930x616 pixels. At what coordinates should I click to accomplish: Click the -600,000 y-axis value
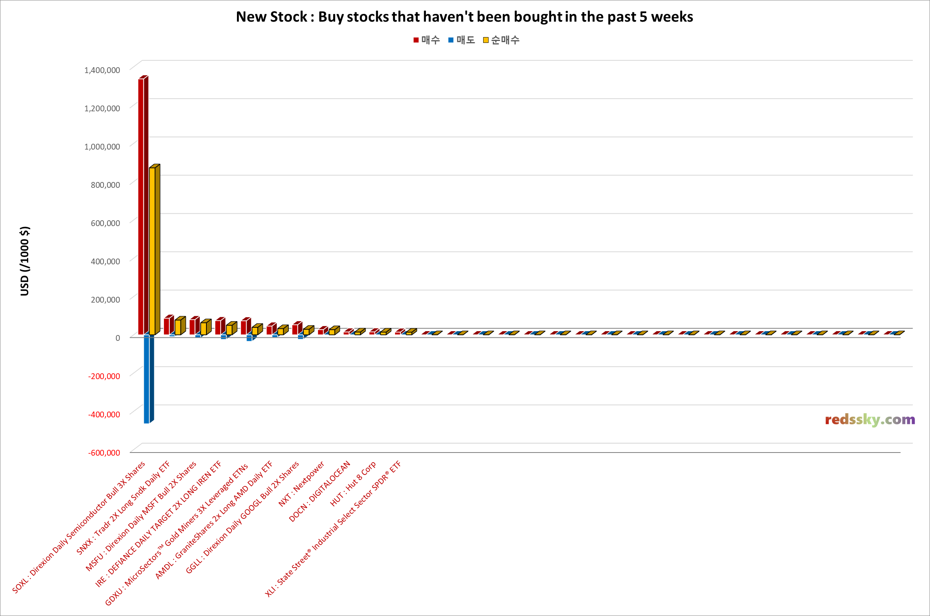(x=104, y=453)
